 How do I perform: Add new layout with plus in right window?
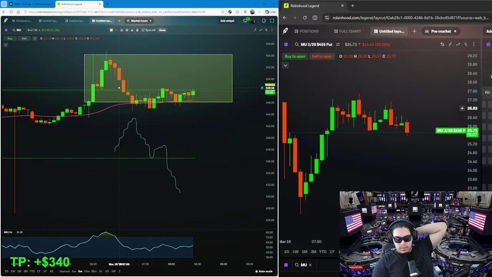[414, 31]
